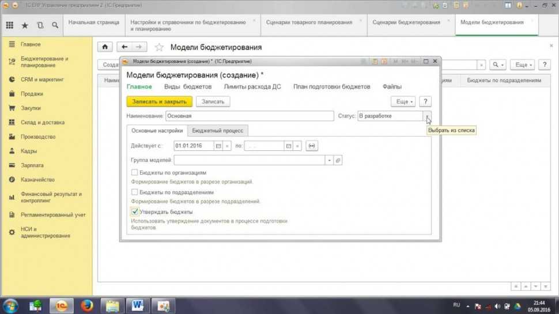Screen dimensions: 559x314
Task: Expand the Статус dropdown list
Action: tap(426, 116)
